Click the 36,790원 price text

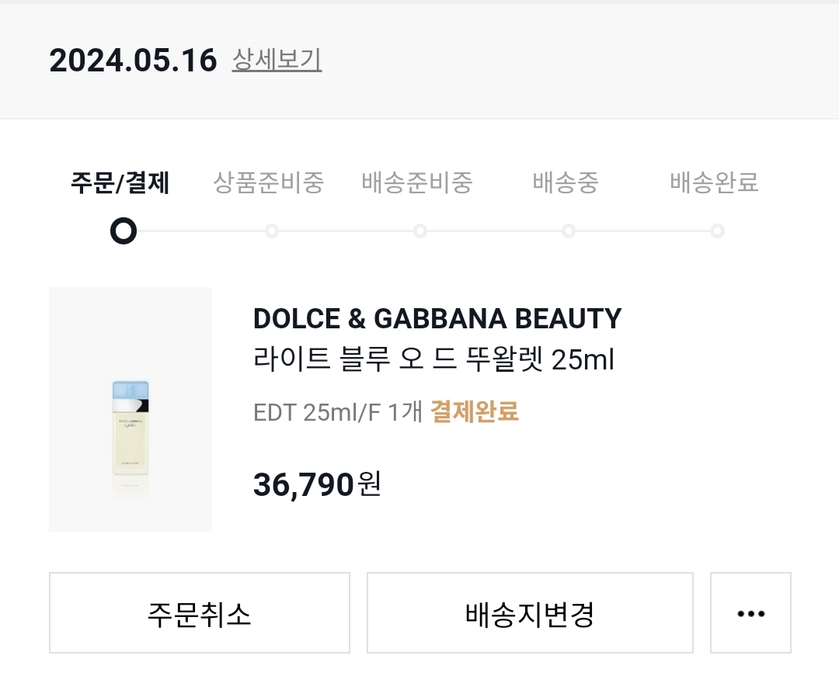[x=317, y=484]
